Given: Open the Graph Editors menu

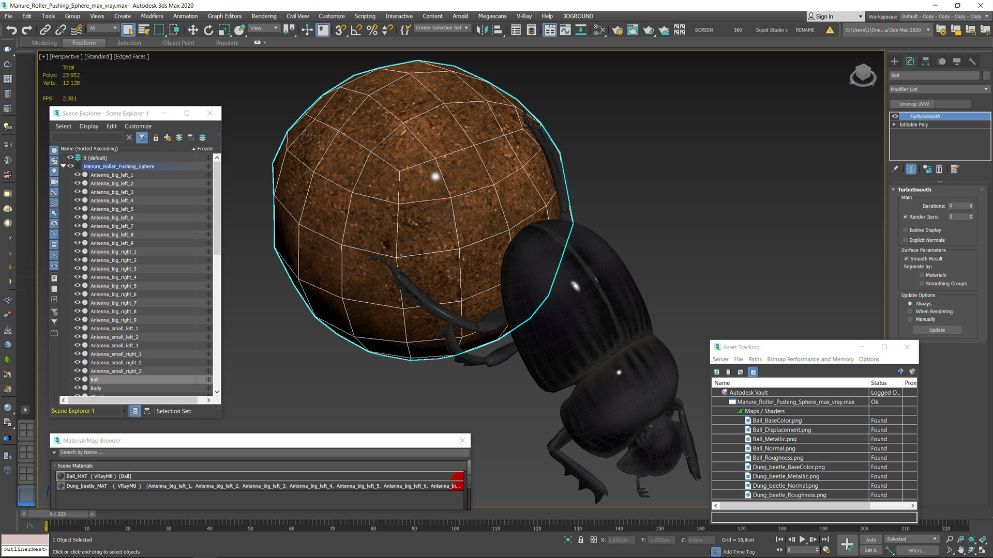Looking at the screenshot, I should point(224,16).
